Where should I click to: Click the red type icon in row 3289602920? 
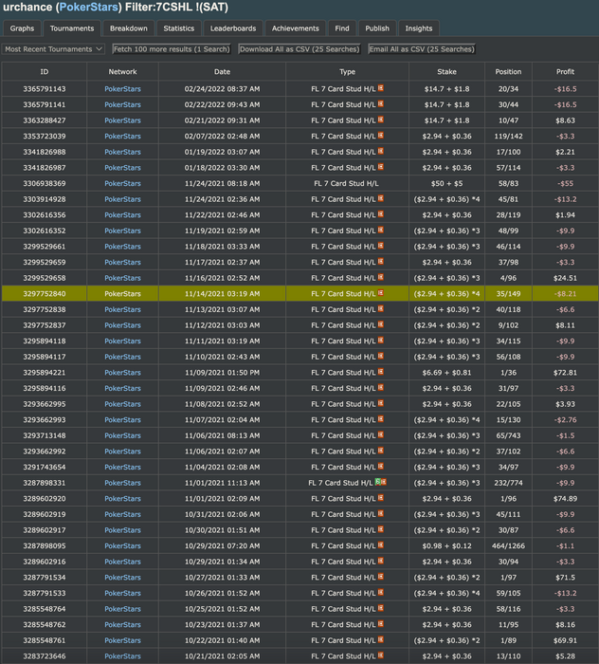point(381,498)
